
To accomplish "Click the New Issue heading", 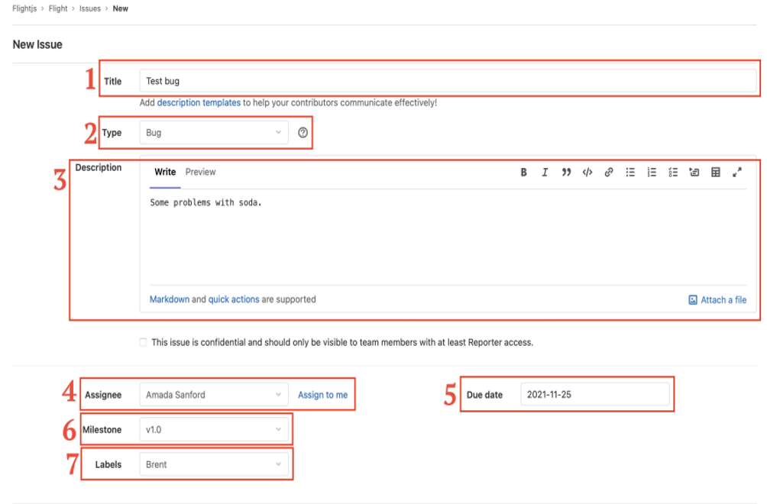I will coord(37,44).
